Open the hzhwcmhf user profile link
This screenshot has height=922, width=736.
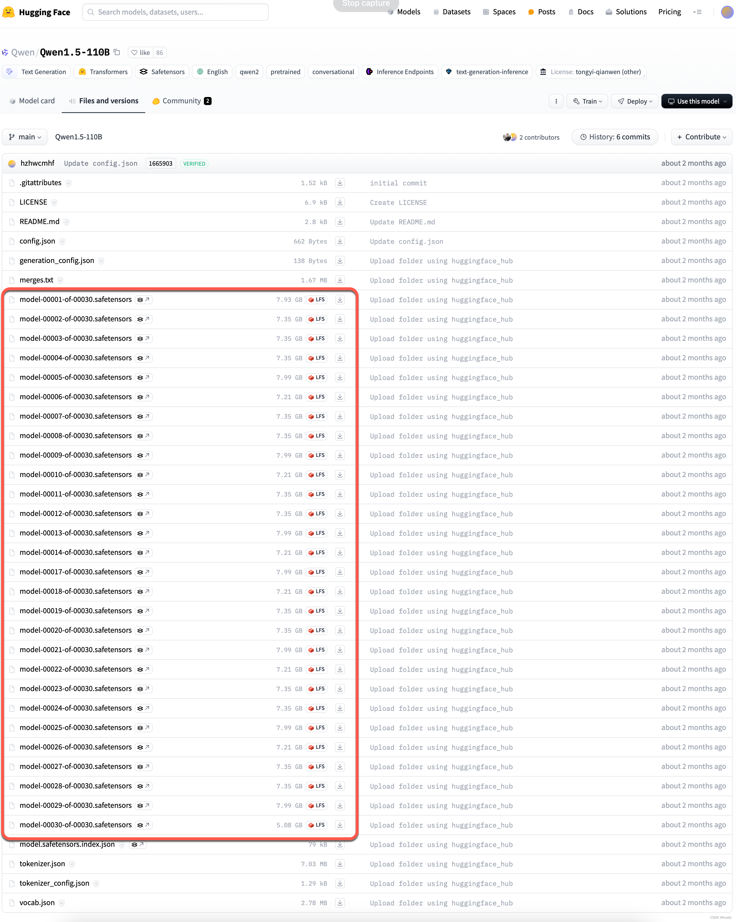tap(38, 163)
